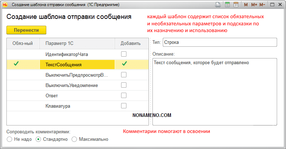
Task: Select the 'Стандартно' radio button
Action: point(38,139)
